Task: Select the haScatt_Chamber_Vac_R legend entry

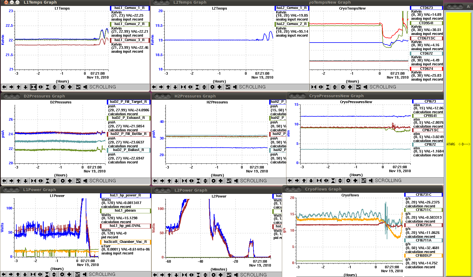Action: point(125,242)
